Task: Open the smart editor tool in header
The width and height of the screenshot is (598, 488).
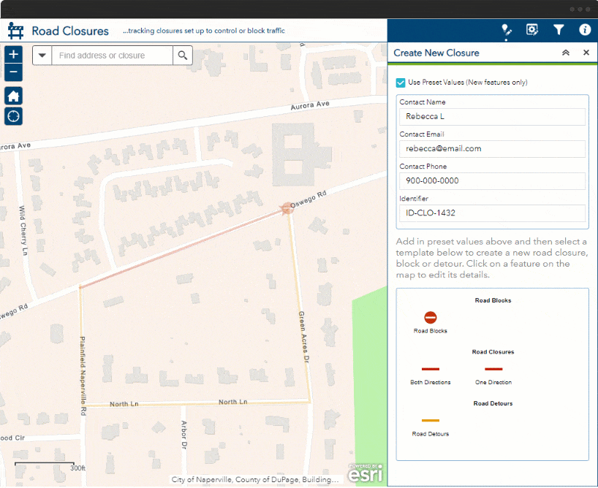Action: pyautogui.click(x=506, y=30)
